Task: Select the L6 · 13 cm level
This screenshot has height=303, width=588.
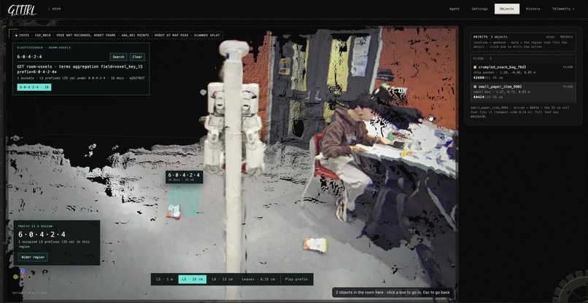Action: point(222,280)
